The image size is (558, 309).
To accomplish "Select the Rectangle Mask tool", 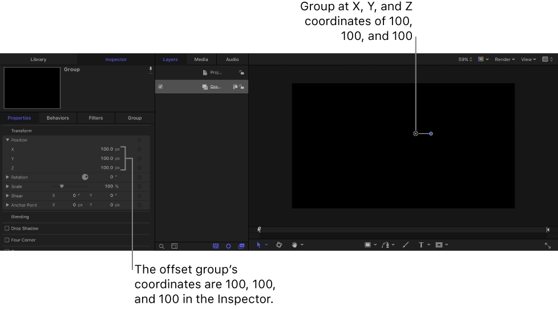I will [439, 245].
